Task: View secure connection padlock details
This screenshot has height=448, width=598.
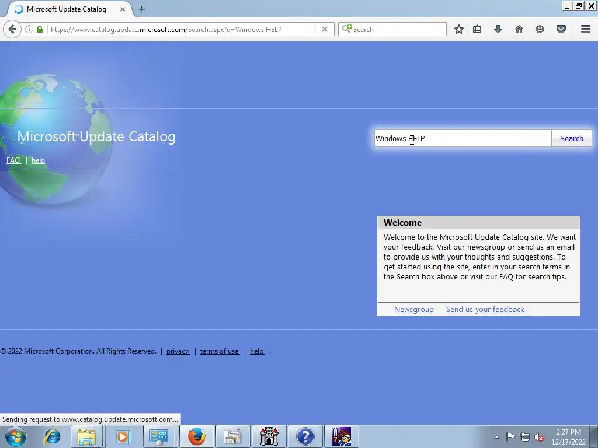Action: pyautogui.click(x=40, y=29)
